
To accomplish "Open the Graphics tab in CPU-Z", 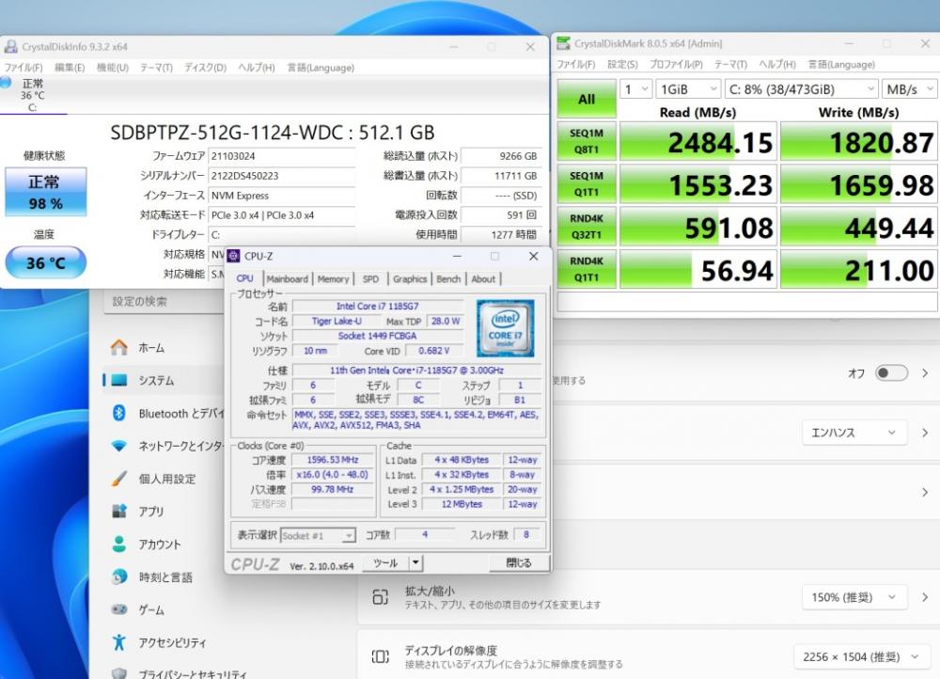I will [410, 279].
